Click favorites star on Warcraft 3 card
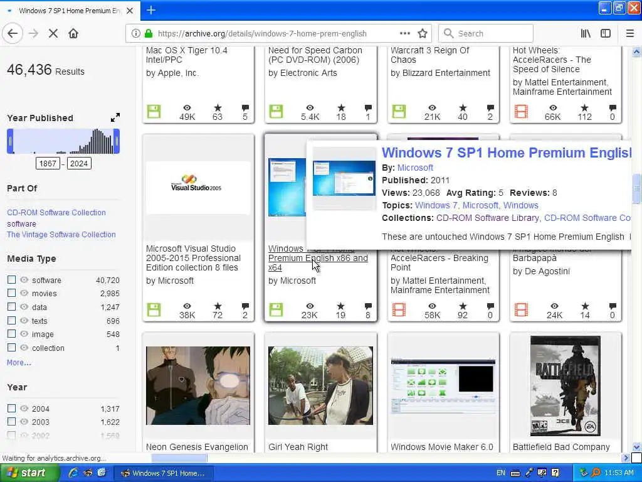 point(463,108)
